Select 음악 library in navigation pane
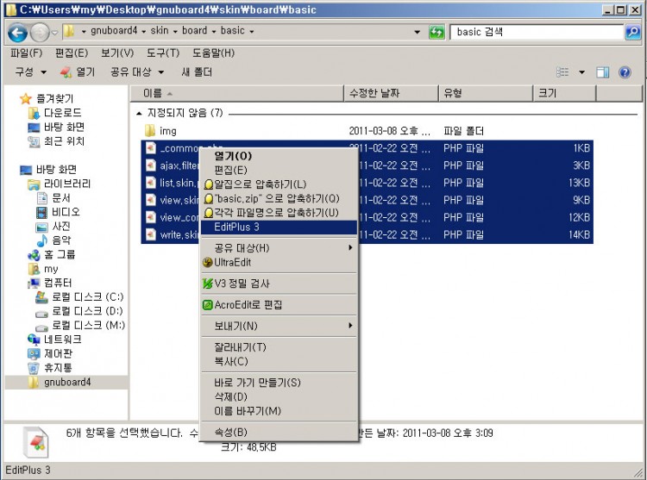Viewport: 647px width, 480px height. tap(53, 240)
